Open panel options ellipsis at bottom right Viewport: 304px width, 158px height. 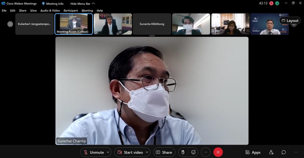click(x=296, y=152)
